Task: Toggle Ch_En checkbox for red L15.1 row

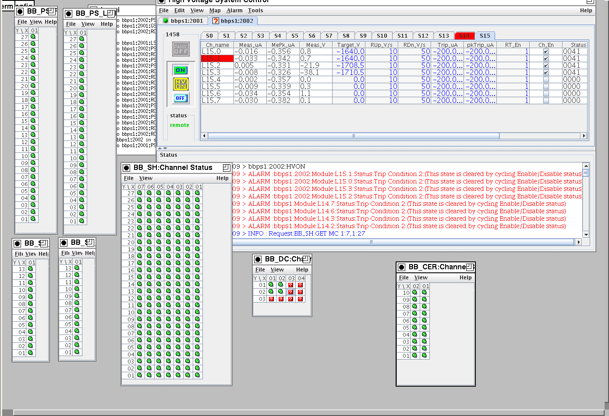Action: click(x=546, y=59)
